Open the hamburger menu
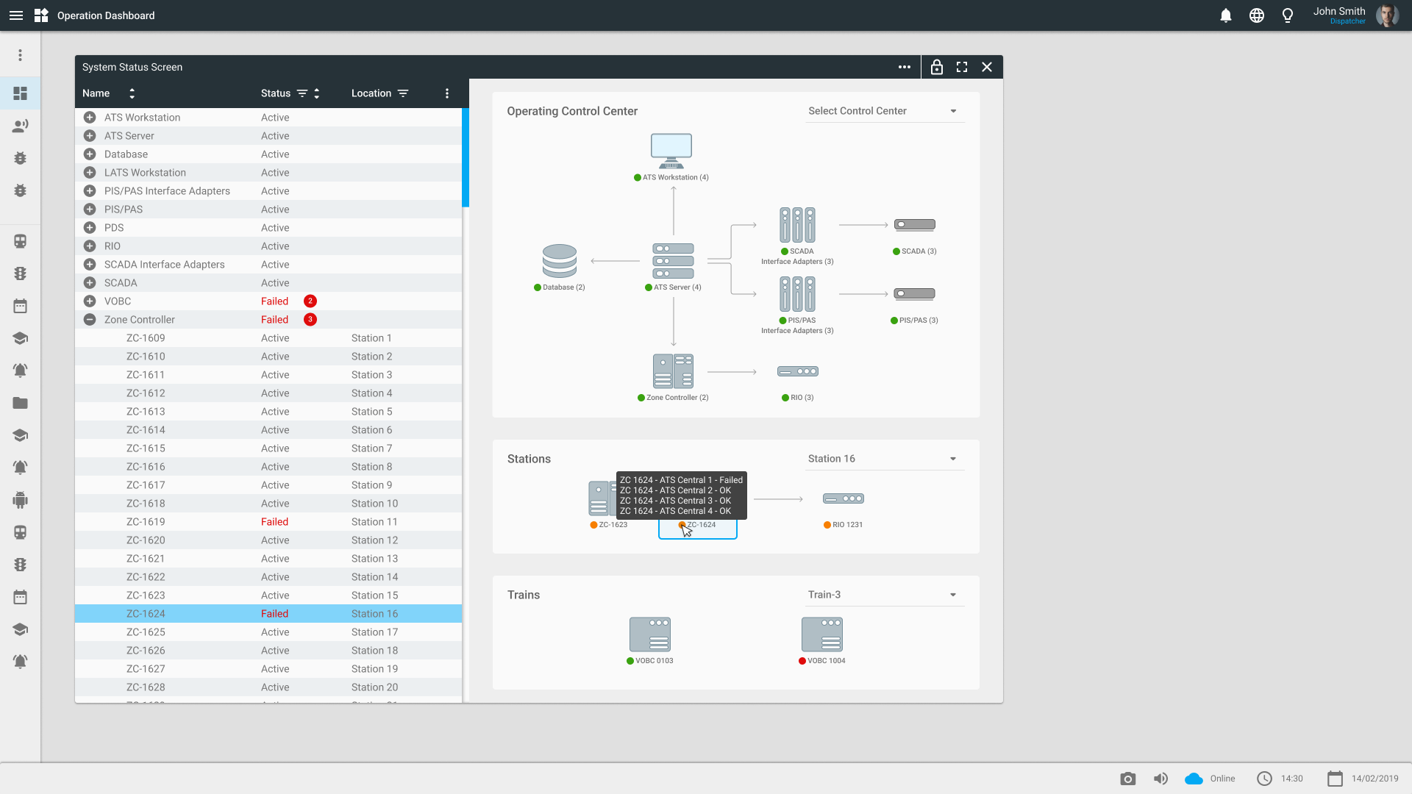The width and height of the screenshot is (1412, 794). [x=16, y=15]
